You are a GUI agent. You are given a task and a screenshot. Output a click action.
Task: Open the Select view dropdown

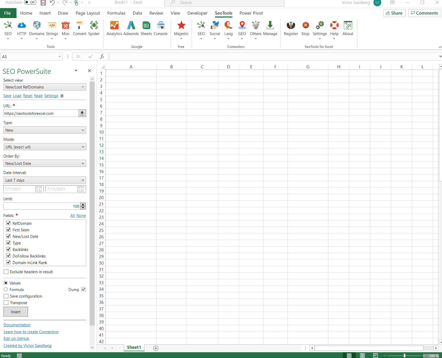45,87
